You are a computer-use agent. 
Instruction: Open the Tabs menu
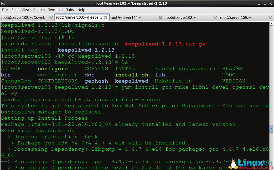point(70,10)
